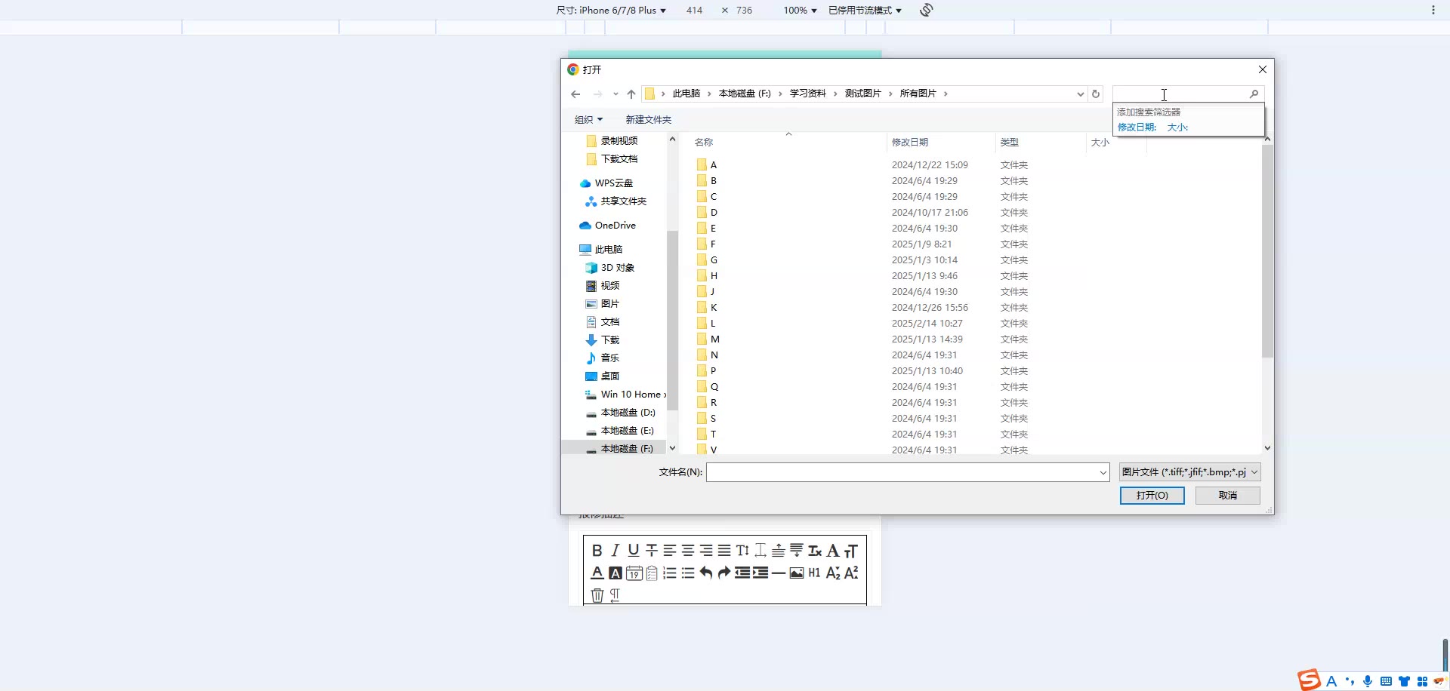Rotate the device viewport orientation
The width and height of the screenshot is (1450, 691).
click(927, 10)
